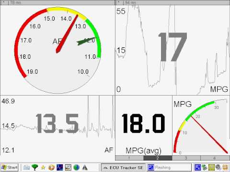The image size is (230, 172).
Task: Click the 15 axis label on MPG graph
Action: coord(121,51)
